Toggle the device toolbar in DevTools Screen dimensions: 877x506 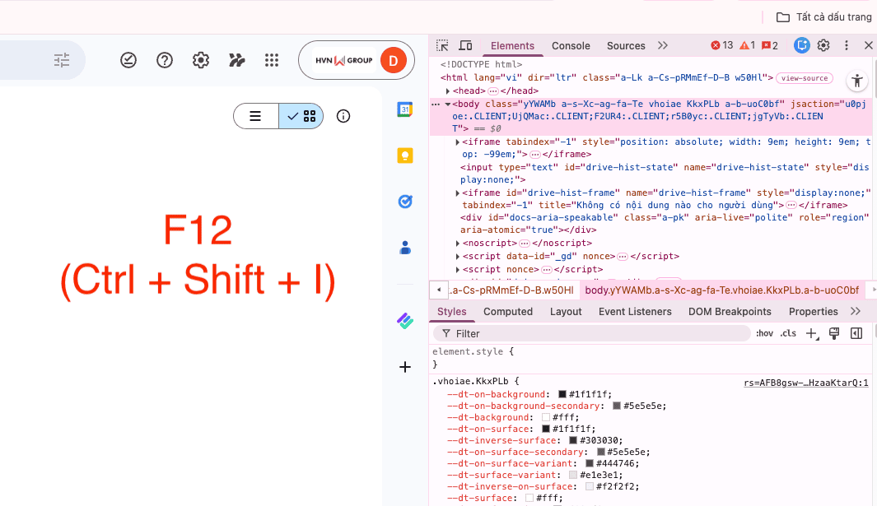click(465, 45)
